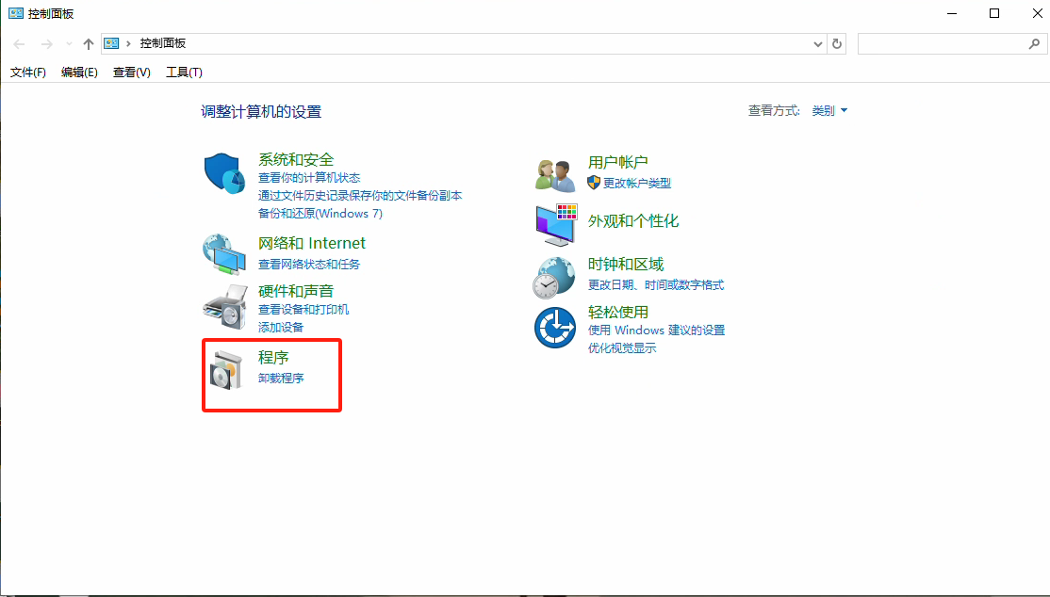Click inside the search box
Image resolution: width=1050 pixels, height=597 pixels.
coord(943,43)
